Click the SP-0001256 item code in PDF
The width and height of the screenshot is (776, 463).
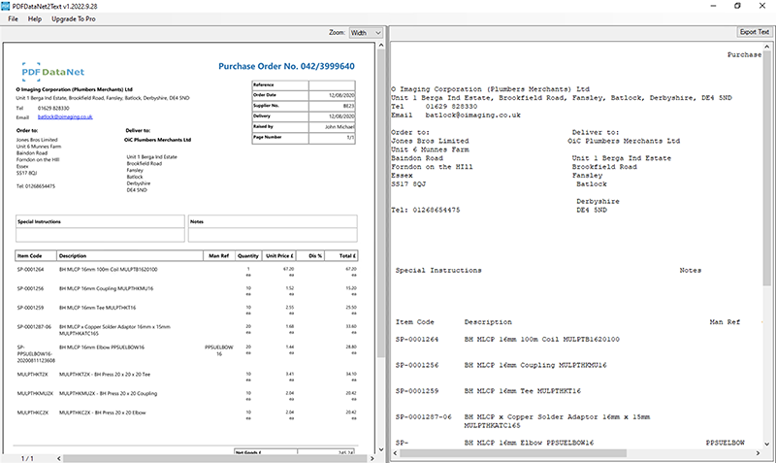(x=30, y=288)
